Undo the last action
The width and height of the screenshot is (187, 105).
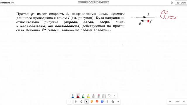click(69, 101)
